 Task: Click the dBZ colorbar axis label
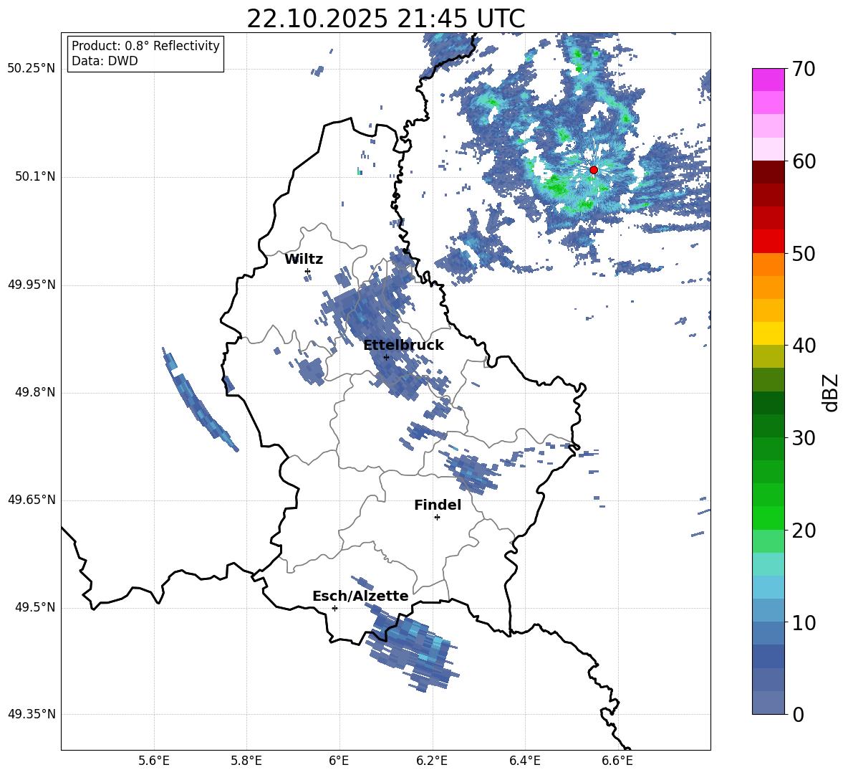click(x=829, y=392)
